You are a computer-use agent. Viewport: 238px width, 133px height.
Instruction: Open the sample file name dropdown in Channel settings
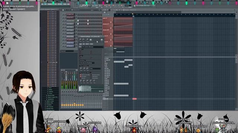point(93,47)
